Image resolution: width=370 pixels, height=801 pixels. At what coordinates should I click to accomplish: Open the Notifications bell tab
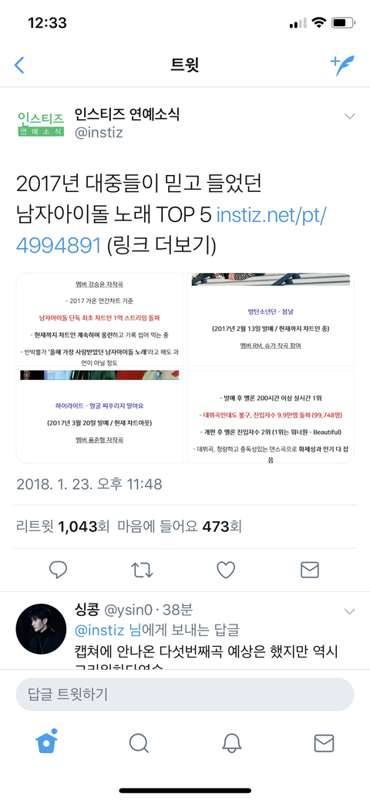tap(231, 743)
